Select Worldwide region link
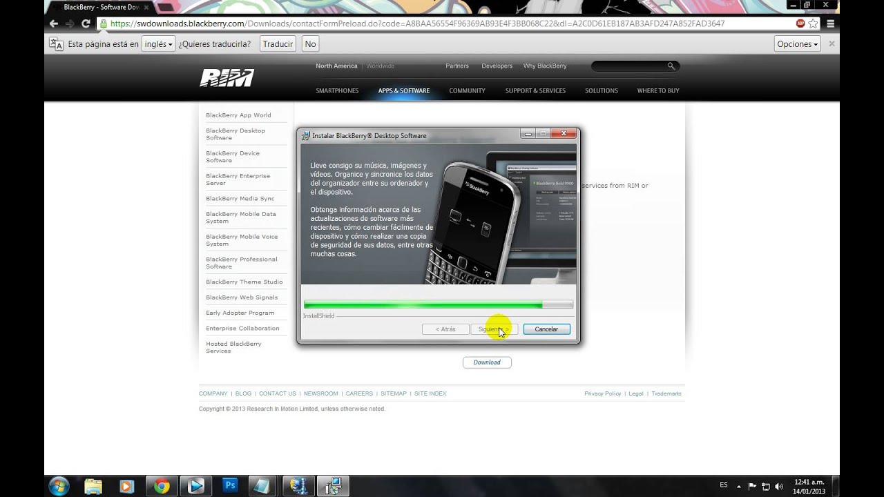The width and height of the screenshot is (884, 497). [381, 66]
